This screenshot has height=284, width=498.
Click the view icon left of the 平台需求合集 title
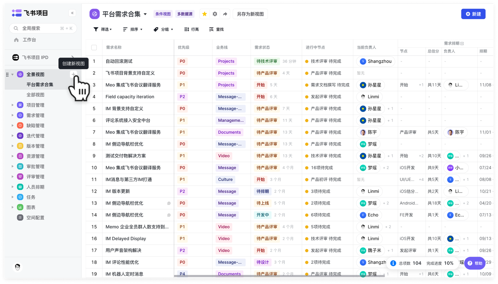(95, 14)
